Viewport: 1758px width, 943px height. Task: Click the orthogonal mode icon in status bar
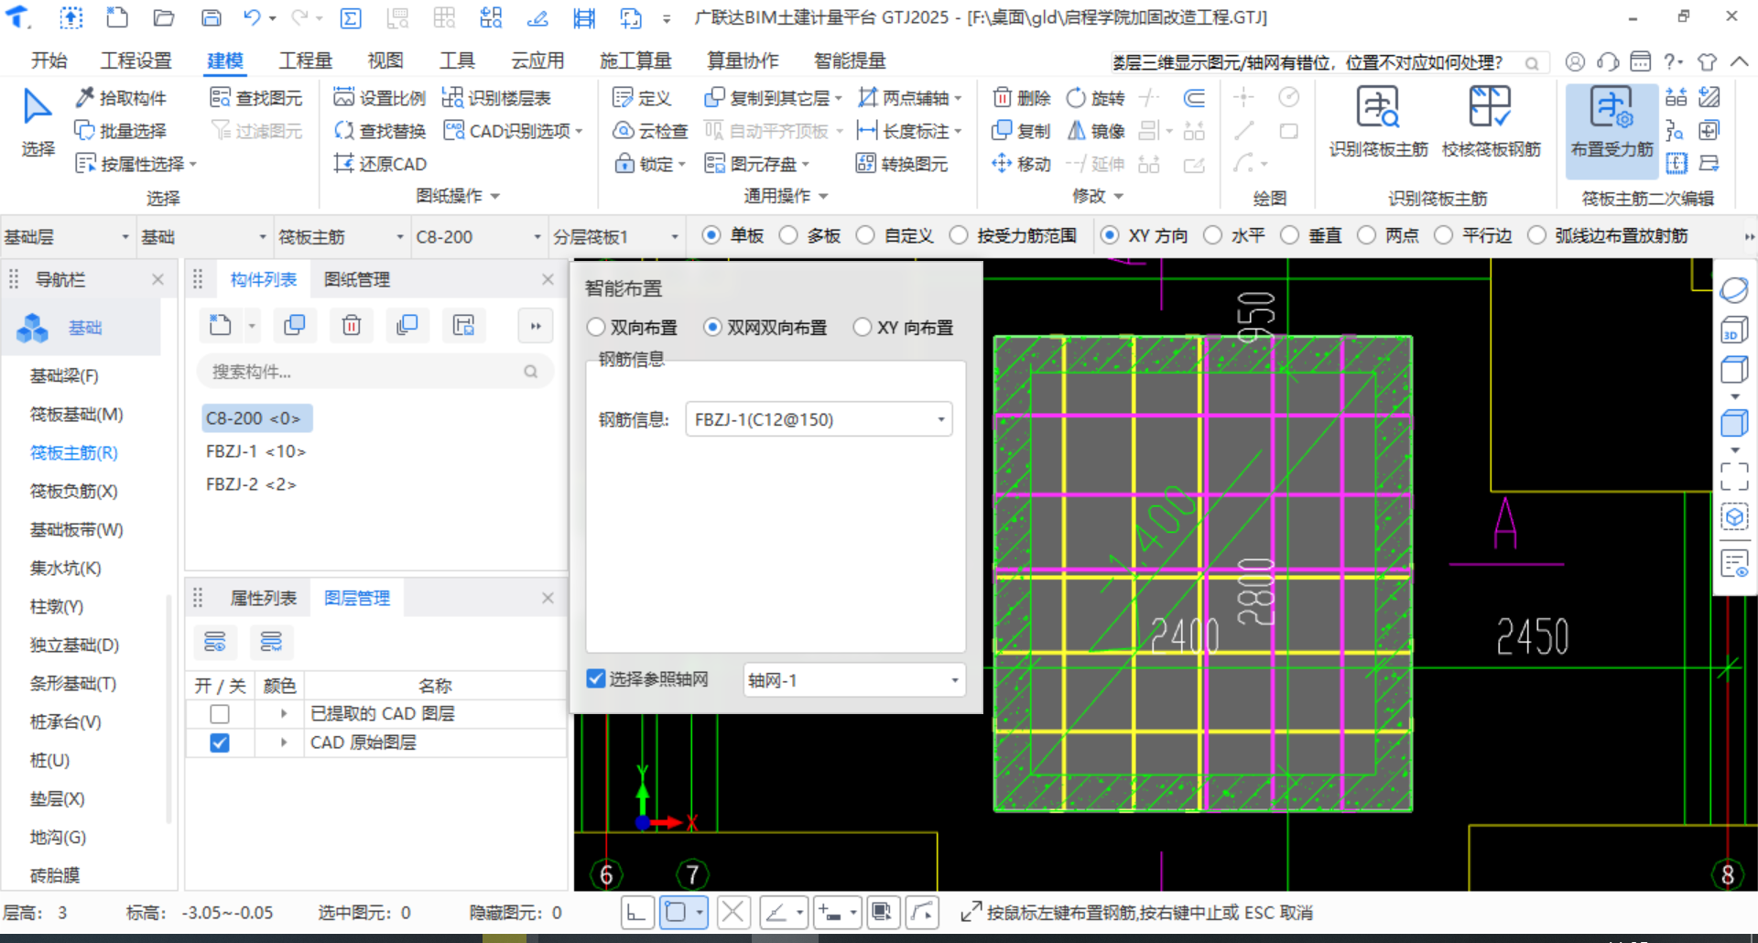pyautogui.click(x=637, y=912)
